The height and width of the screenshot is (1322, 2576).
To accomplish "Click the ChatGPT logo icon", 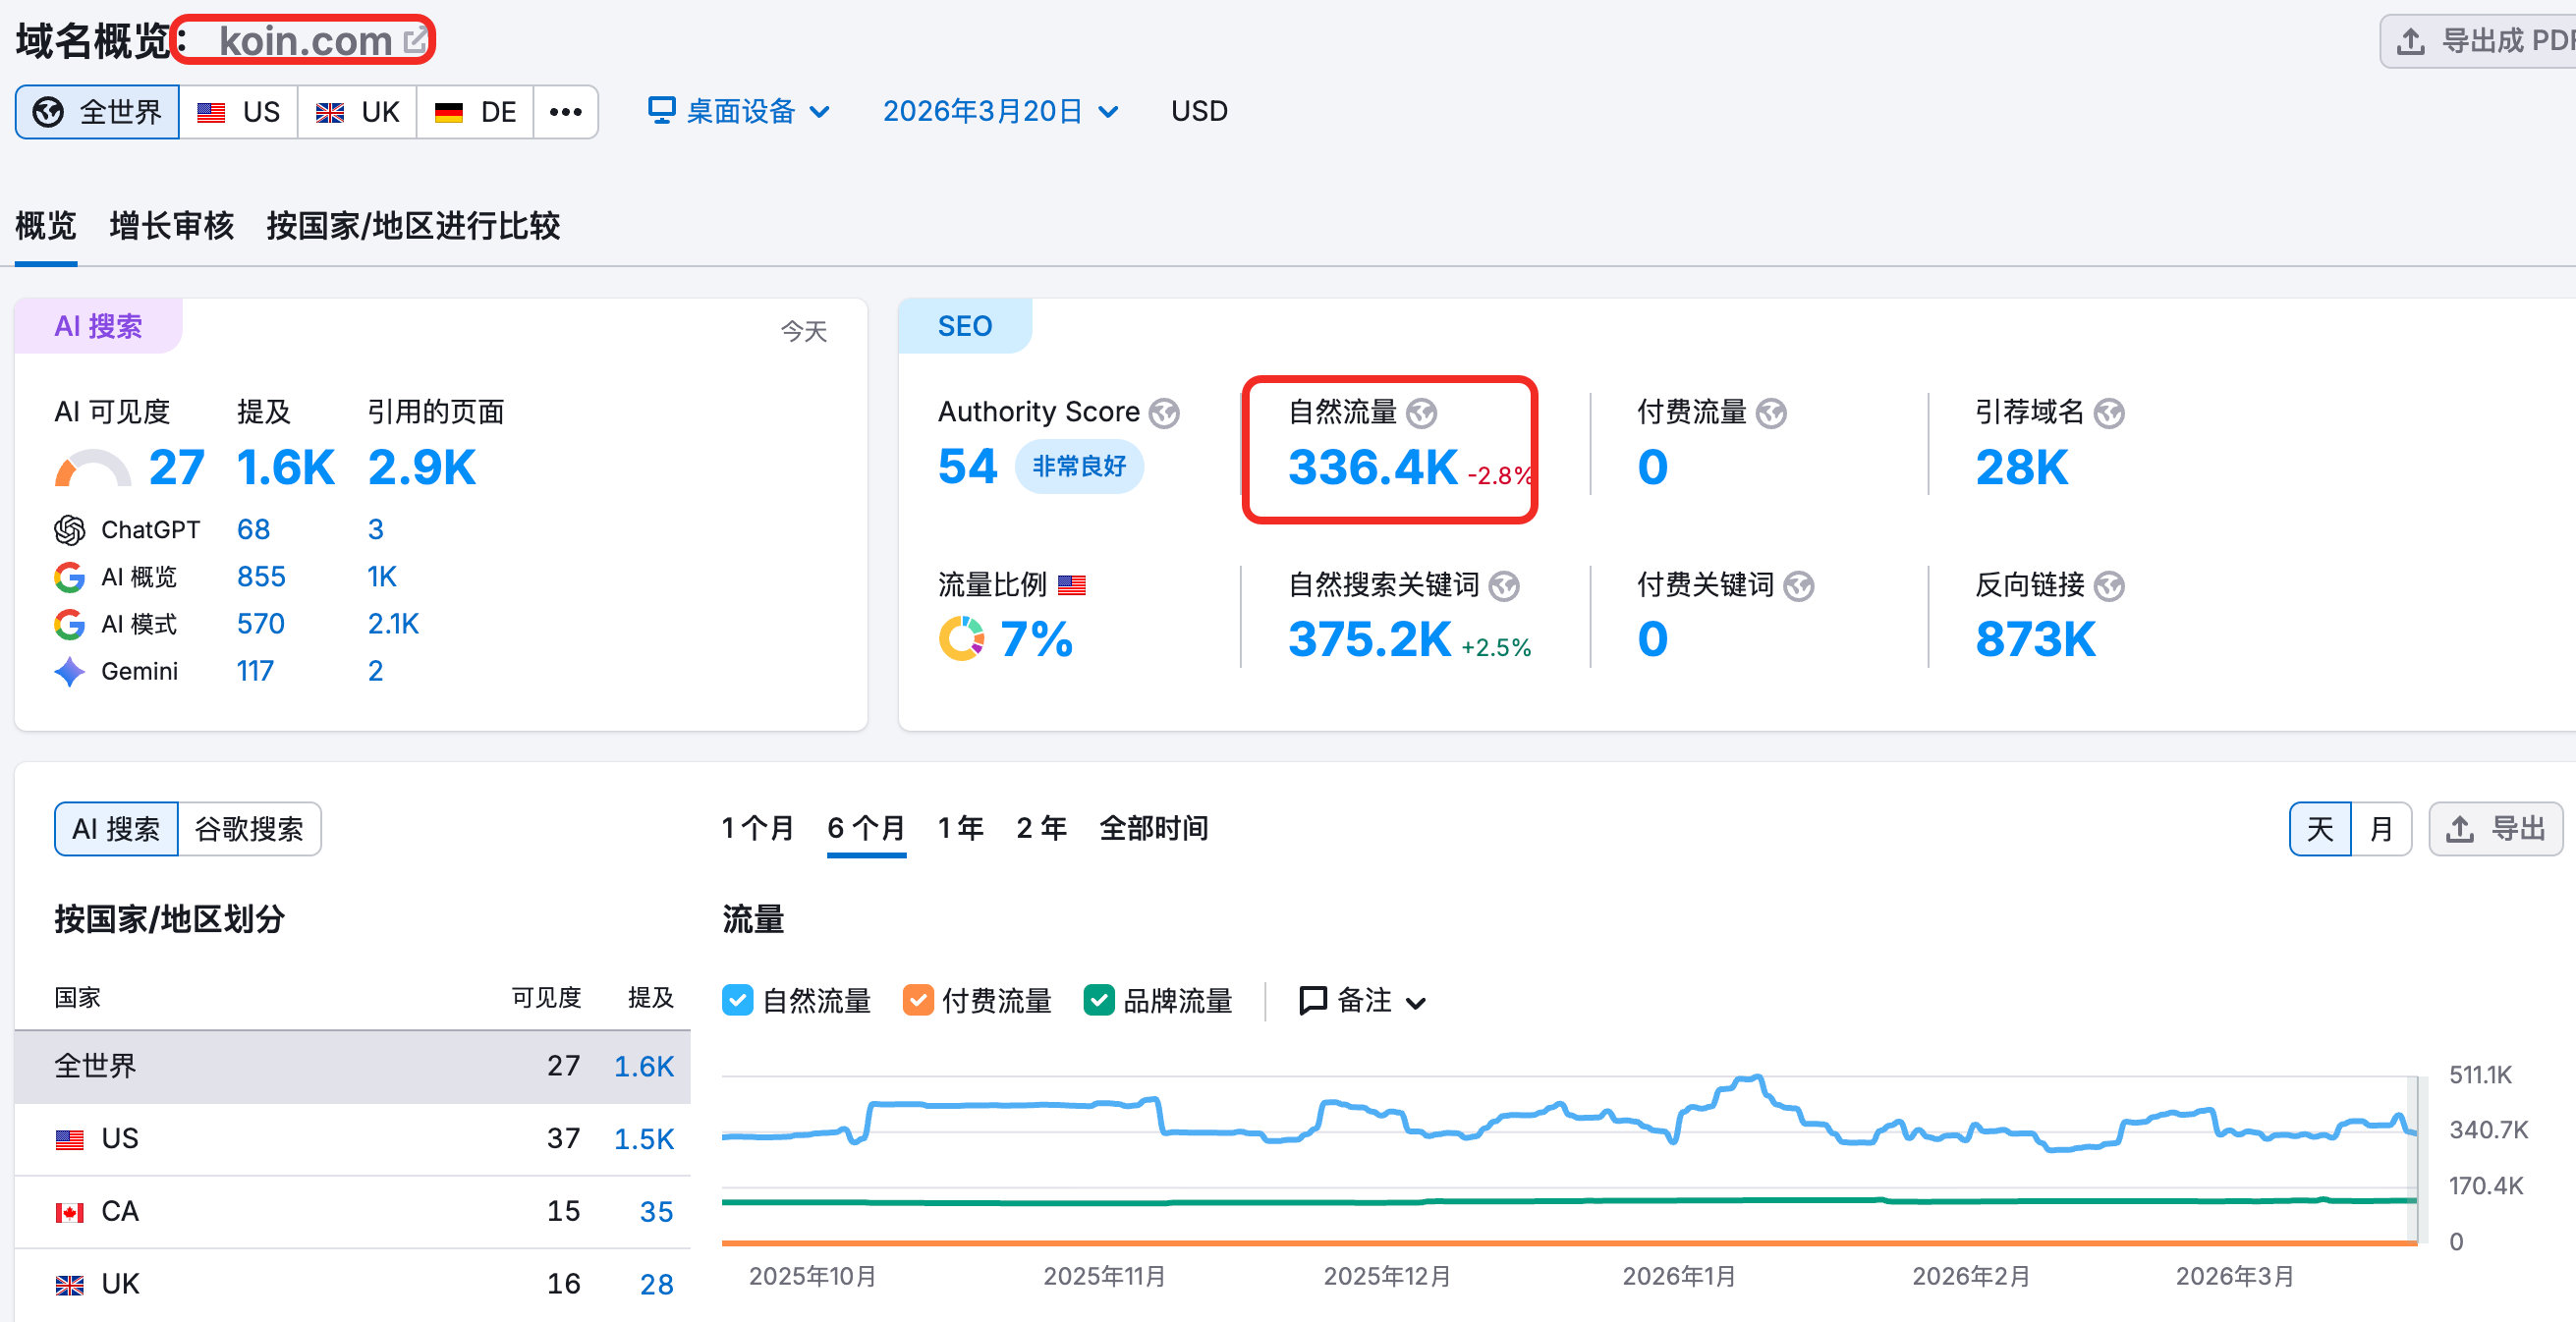I will click(x=69, y=530).
